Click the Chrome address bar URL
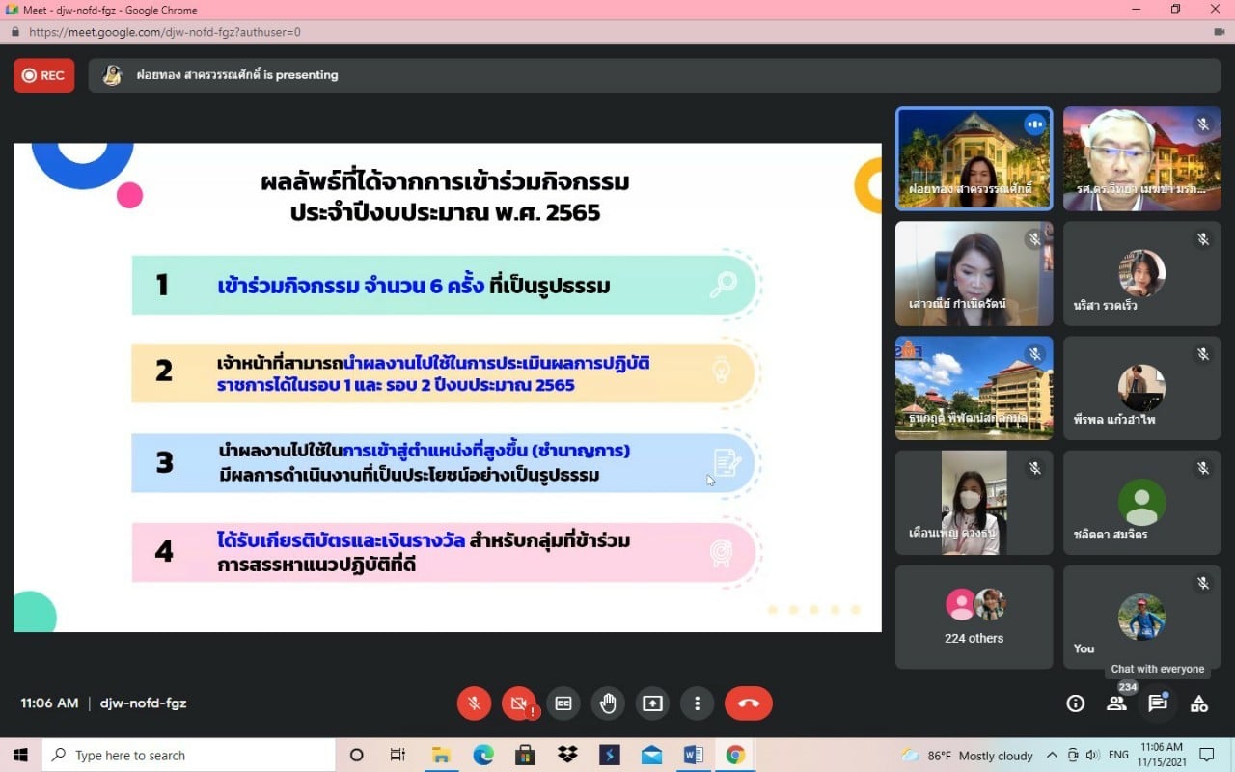Viewport: 1235px width, 772px height. pyautogui.click(x=165, y=32)
